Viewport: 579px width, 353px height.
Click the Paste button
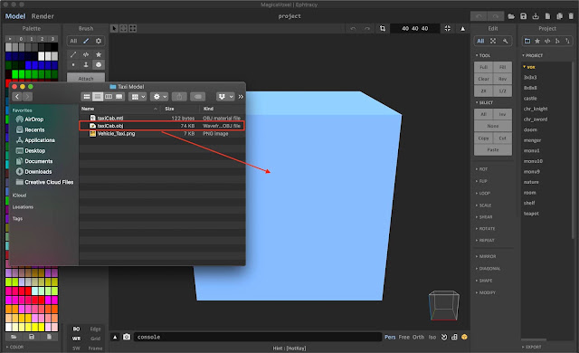tap(493, 150)
